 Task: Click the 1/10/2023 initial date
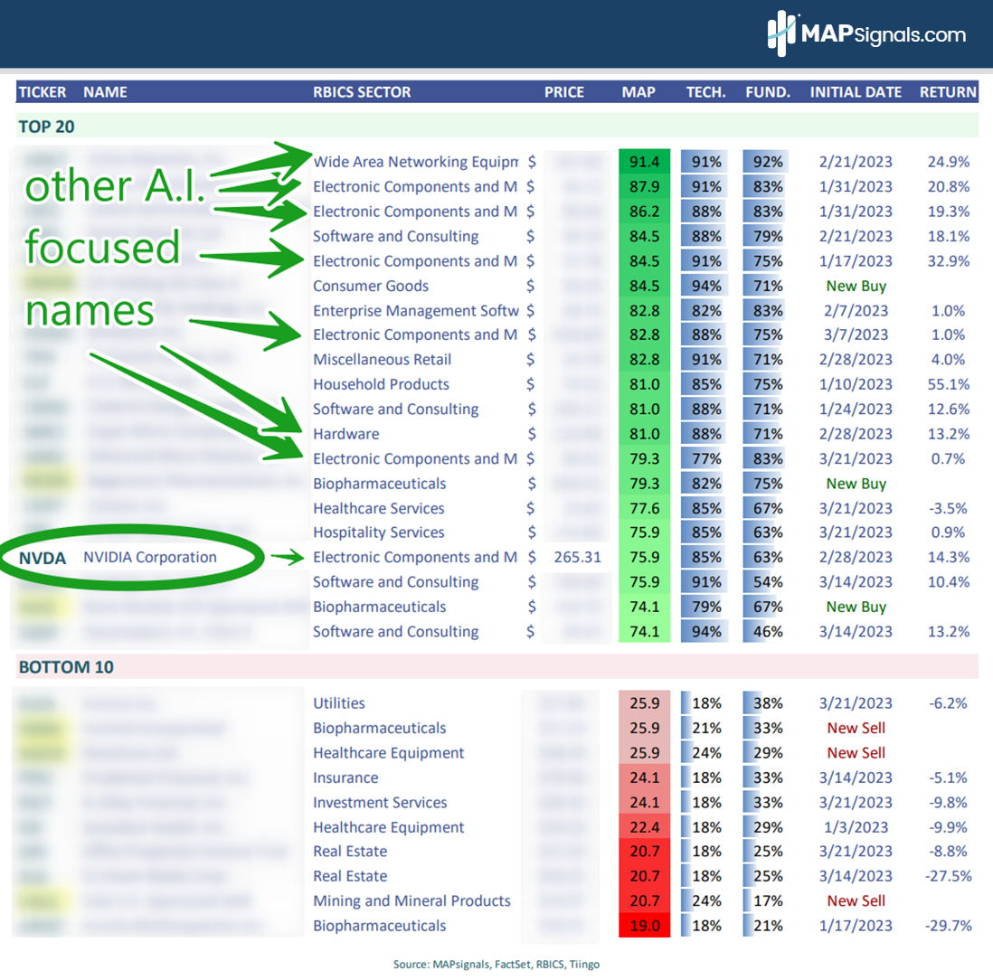(x=856, y=384)
